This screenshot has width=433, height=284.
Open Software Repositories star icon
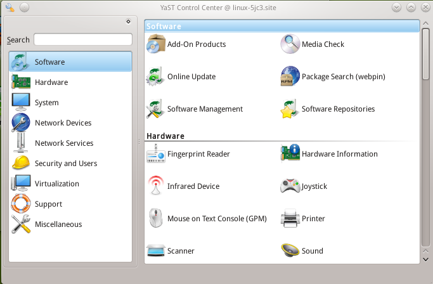tap(290, 108)
